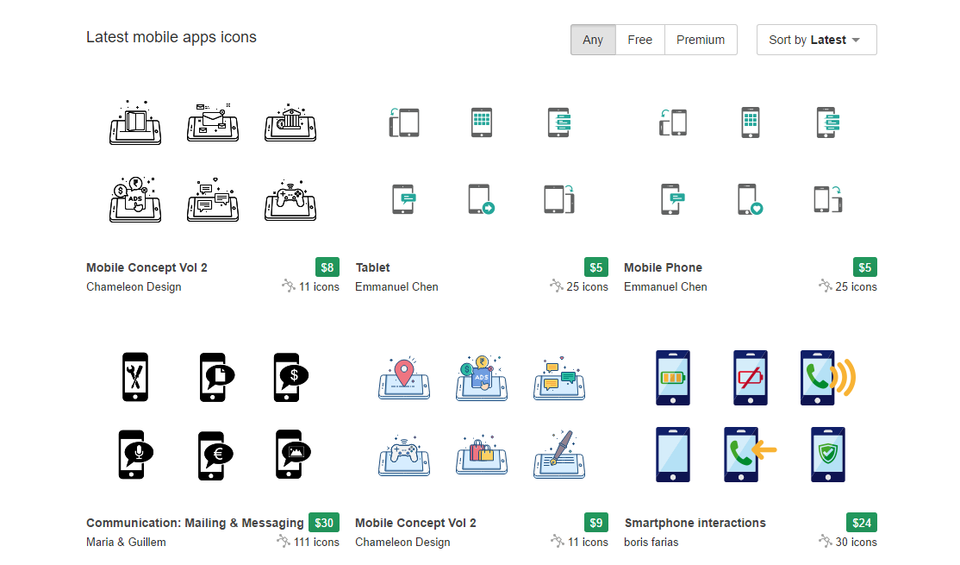Open the Mobile Concept Vol 2 pack
This screenshot has height=565, width=960.
pyautogui.click(x=146, y=267)
